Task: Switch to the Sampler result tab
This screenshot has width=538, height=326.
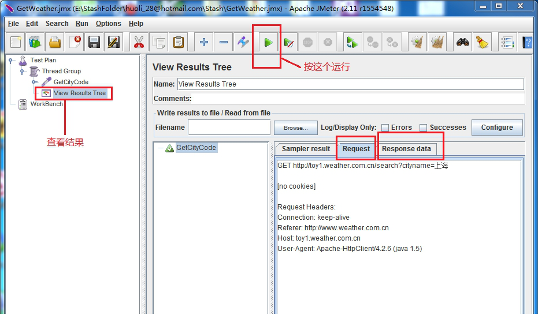Action: 306,149
